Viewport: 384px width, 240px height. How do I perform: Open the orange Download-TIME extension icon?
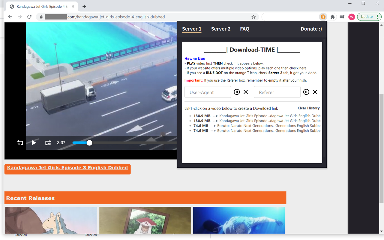323,17
